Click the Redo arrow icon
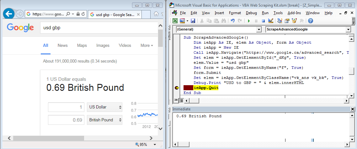This screenshot has width=357, height=149. 240,21
